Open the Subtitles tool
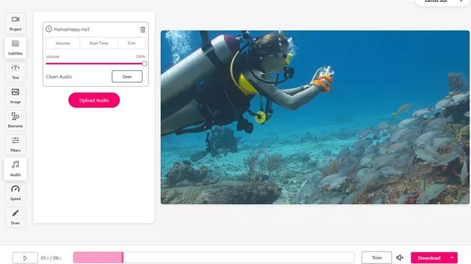This screenshot has height=264, width=471. click(15, 48)
